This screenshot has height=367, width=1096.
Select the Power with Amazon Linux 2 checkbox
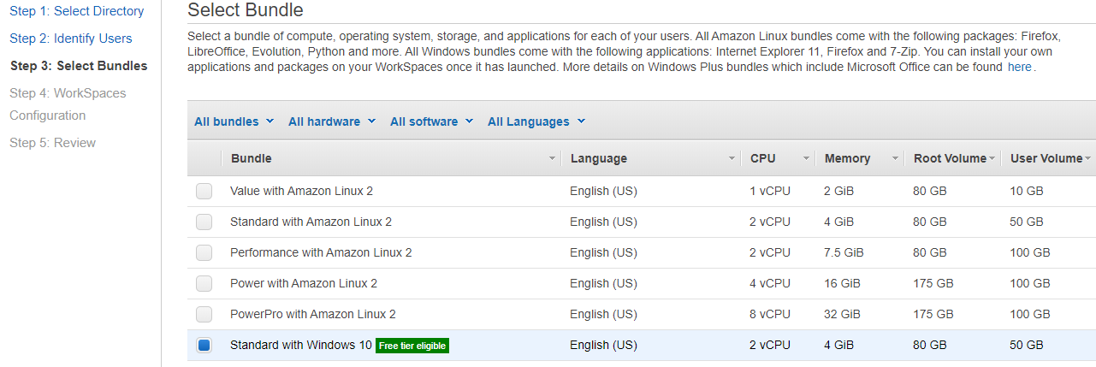(204, 284)
